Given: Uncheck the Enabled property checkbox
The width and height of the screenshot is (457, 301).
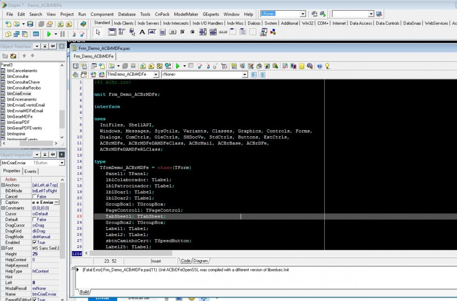Looking at the screenshot, I should tap(34, 243).
